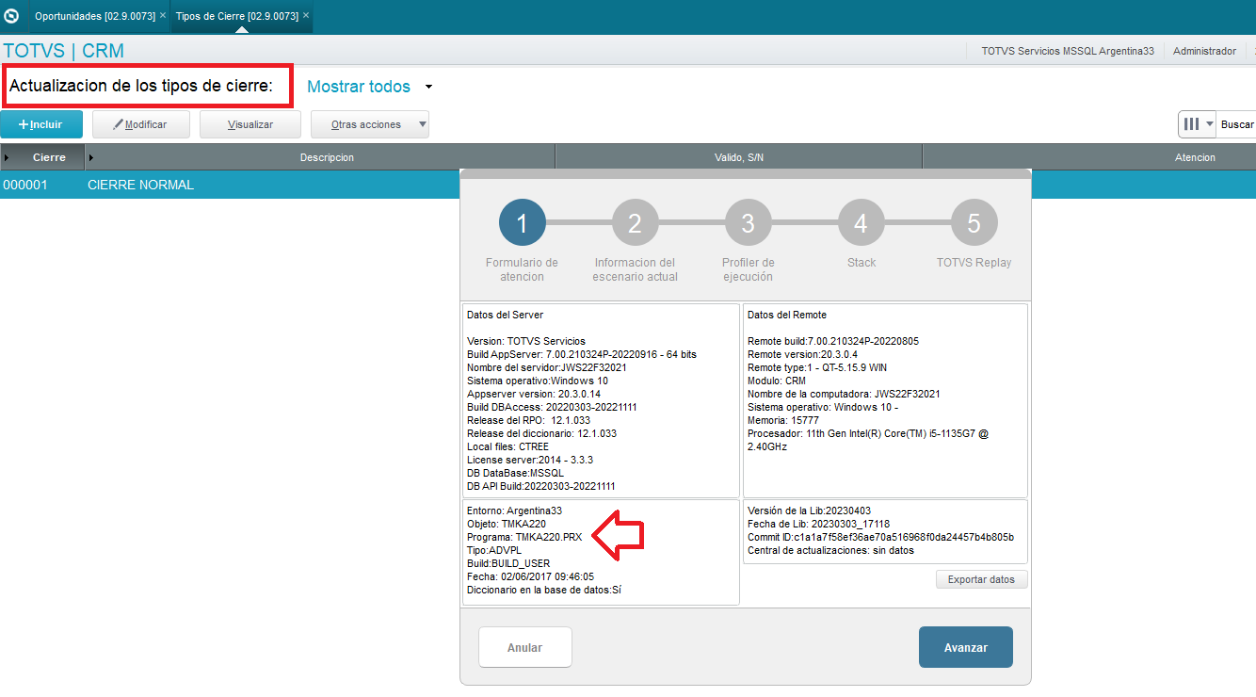Screen dimensions: 1256x697
Task: Click the Entorno: Argentina33 line
Action: [514, 511]
